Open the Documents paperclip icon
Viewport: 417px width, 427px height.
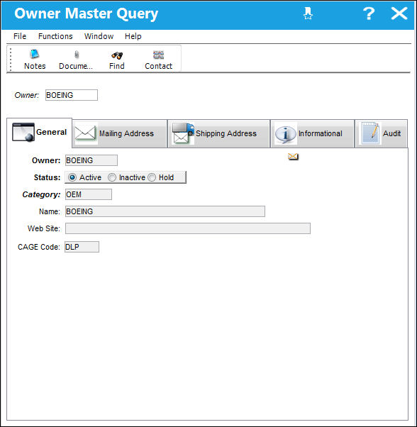click(x=77, y=55)
